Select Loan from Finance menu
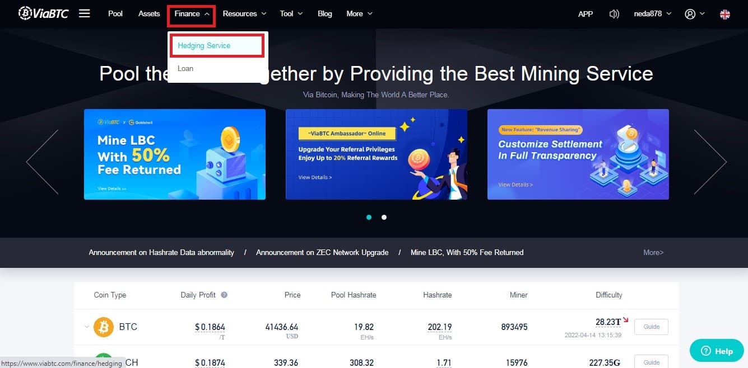 185,68
